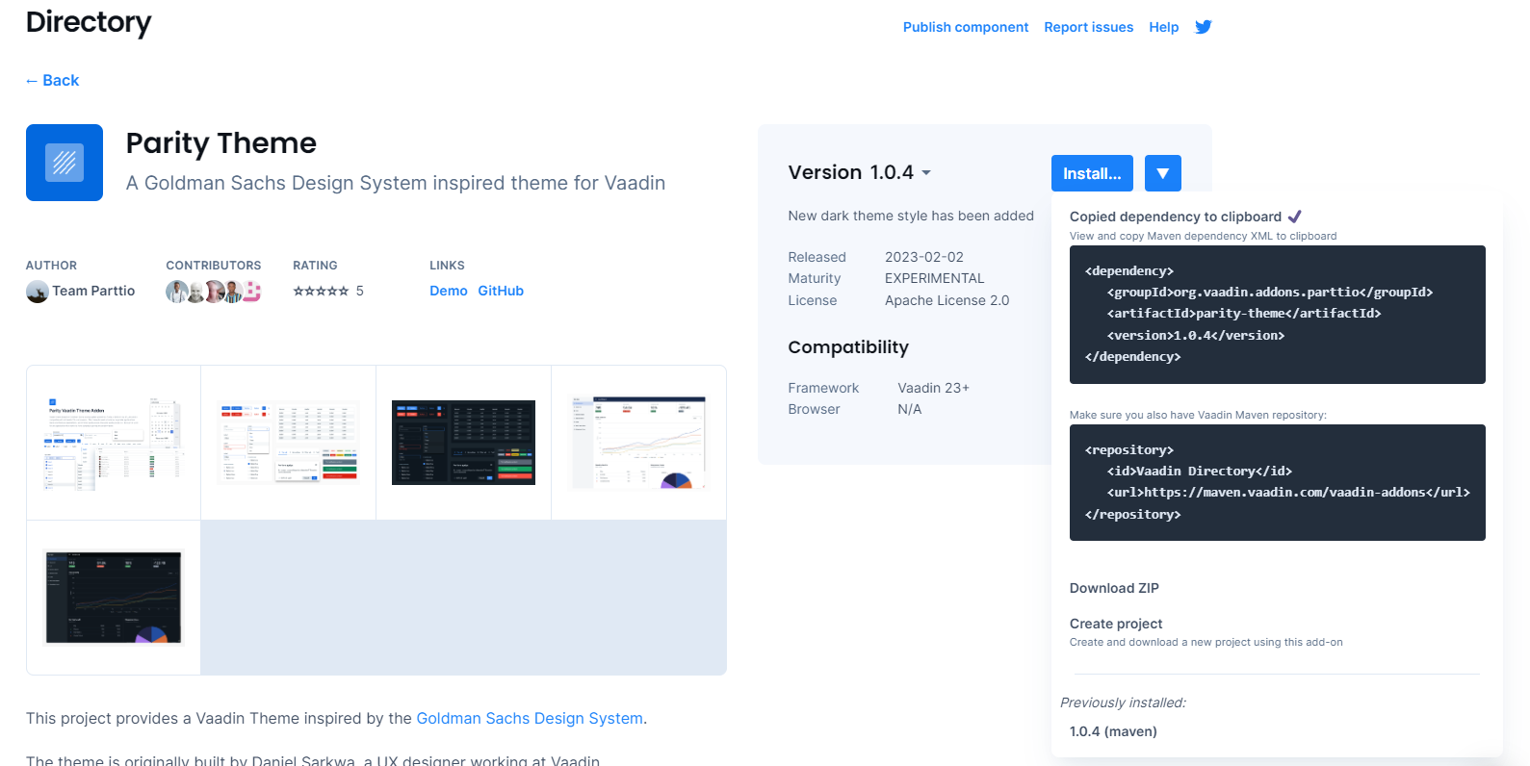Click the Install... button
This screenshot has width=1530, height=766.
pyautogui.click(x=1092, y=173)
